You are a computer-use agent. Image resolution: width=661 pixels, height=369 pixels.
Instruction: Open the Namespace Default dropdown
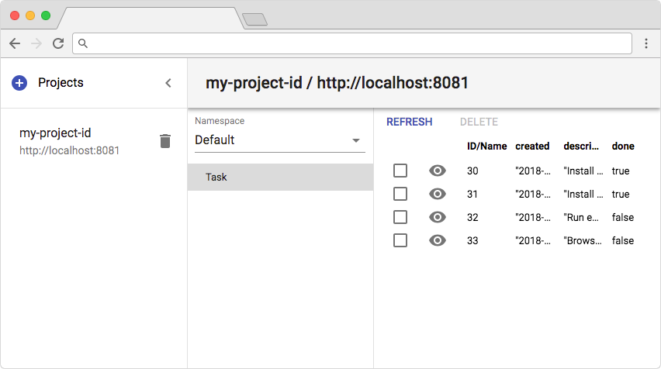point(279,140)
